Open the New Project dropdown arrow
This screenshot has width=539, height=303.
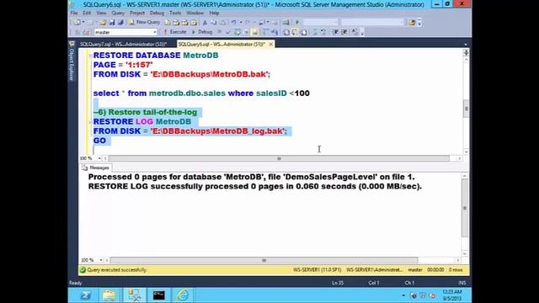83,23
